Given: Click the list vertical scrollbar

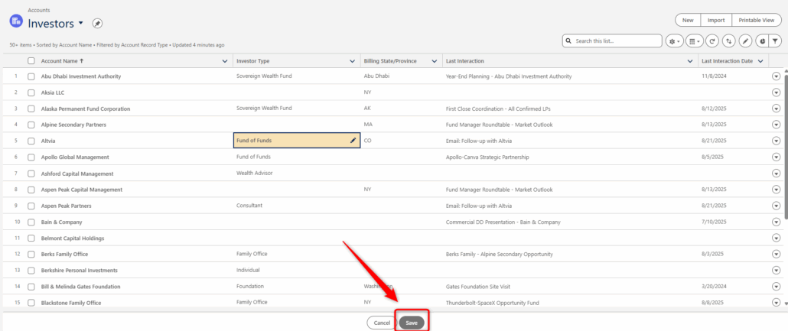Looking at the screenshot, I should point(786,146).
